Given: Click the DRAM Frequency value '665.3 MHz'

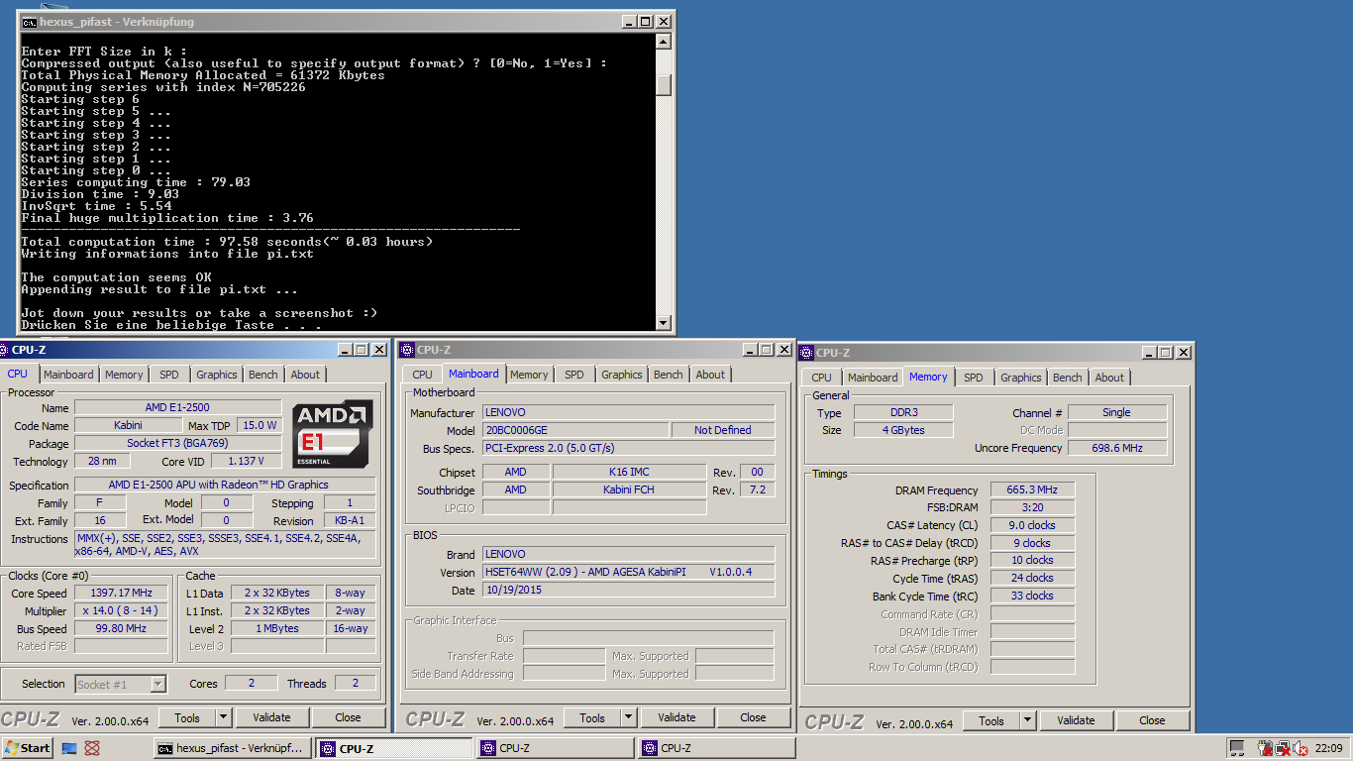Looking at the screenshot, I should pos(1032,489).
